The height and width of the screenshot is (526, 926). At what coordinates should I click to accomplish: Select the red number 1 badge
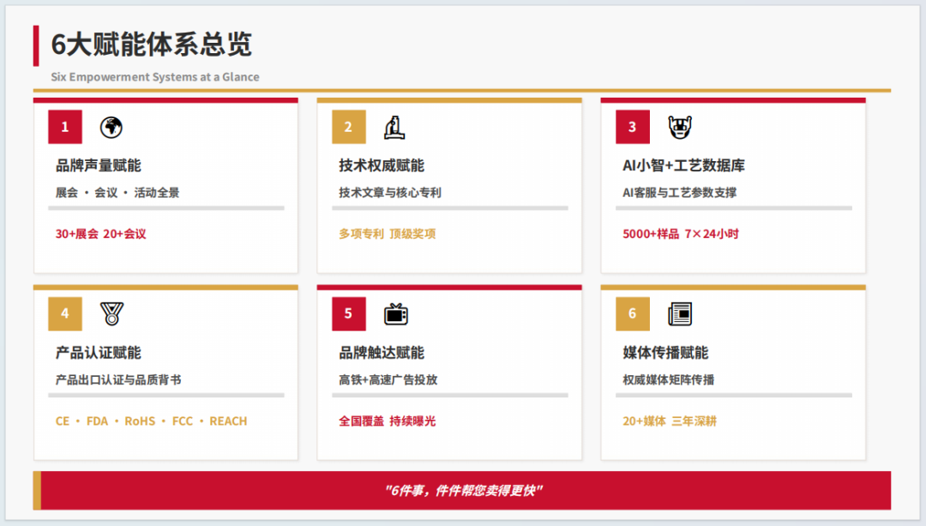click(x=65, y=127)
